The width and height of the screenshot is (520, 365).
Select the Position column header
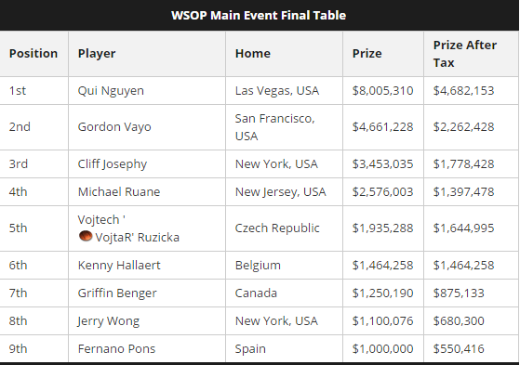click(x=33, y=54)
